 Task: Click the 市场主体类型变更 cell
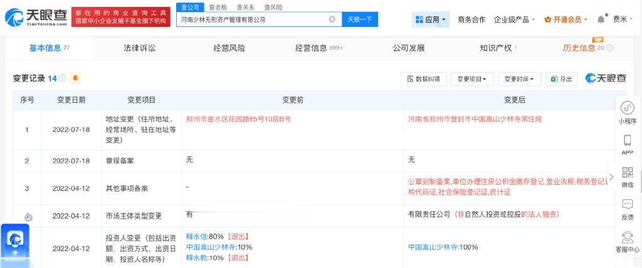(142, 215)
